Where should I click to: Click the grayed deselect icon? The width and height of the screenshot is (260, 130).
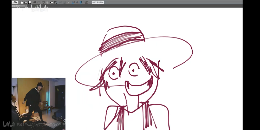pos(60,2)
